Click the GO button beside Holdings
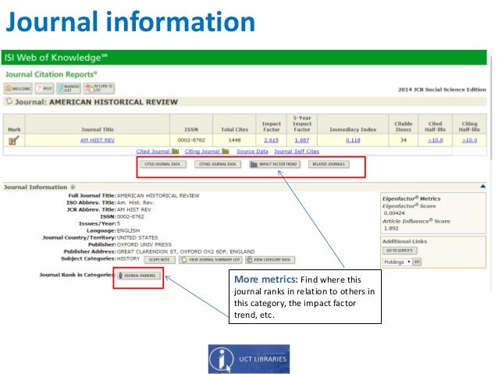498x374 pixels. click(416, 262)
